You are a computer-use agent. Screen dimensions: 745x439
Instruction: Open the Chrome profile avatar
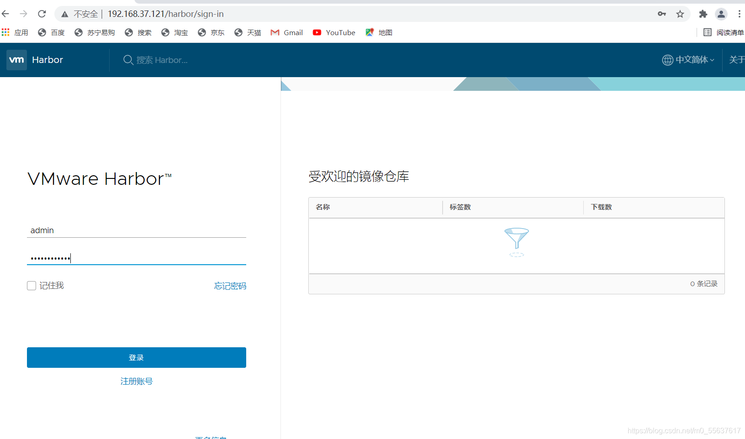(x=721, y=14)
